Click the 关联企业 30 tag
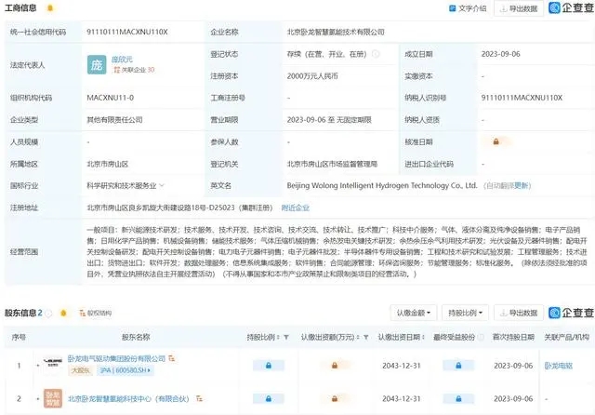Screen dimensions: 595x415 pos(134,70)
